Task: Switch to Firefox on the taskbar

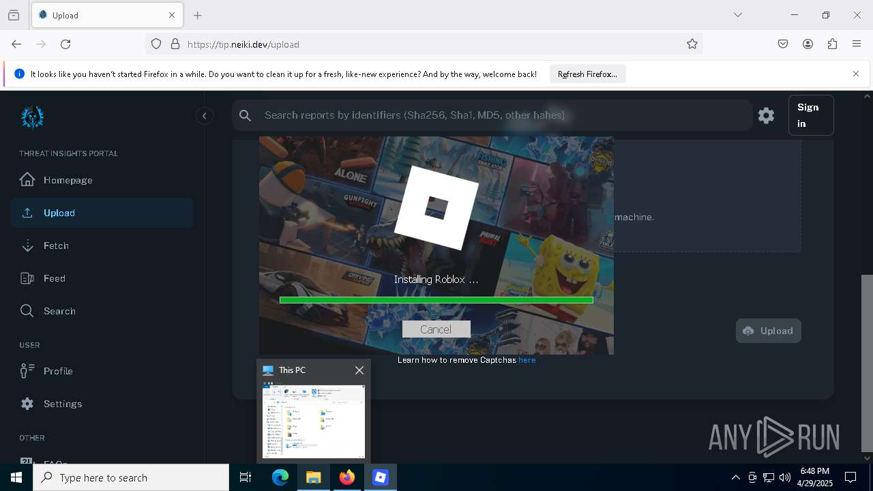Action: tap(347, 477)
